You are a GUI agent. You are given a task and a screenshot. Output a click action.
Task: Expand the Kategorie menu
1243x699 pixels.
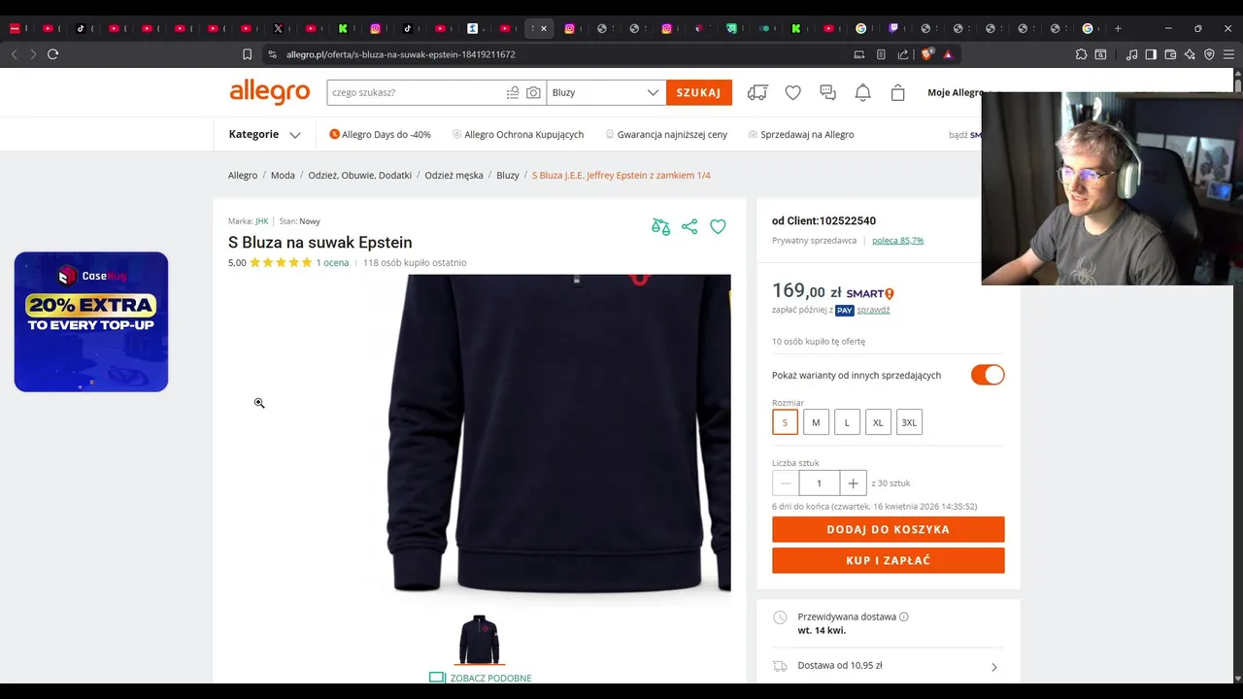pos(264,134)
